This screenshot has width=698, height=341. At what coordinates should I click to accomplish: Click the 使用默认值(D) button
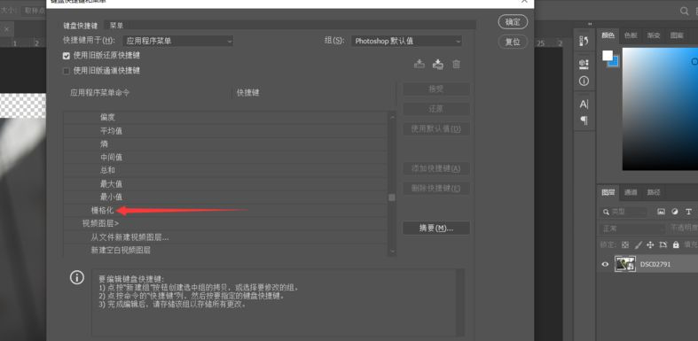(x=436, y=129)
